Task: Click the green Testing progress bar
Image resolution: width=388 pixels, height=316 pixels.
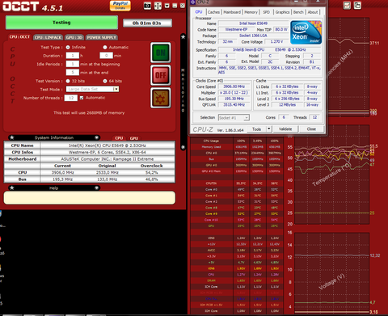Action: (61, 23)
